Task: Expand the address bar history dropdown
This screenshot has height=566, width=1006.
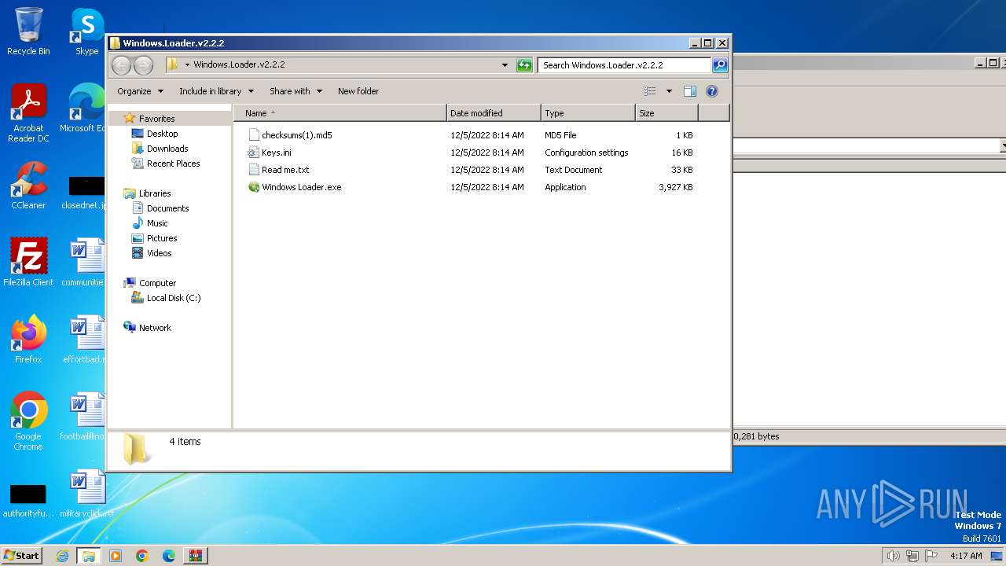Action: coord(505,65)
